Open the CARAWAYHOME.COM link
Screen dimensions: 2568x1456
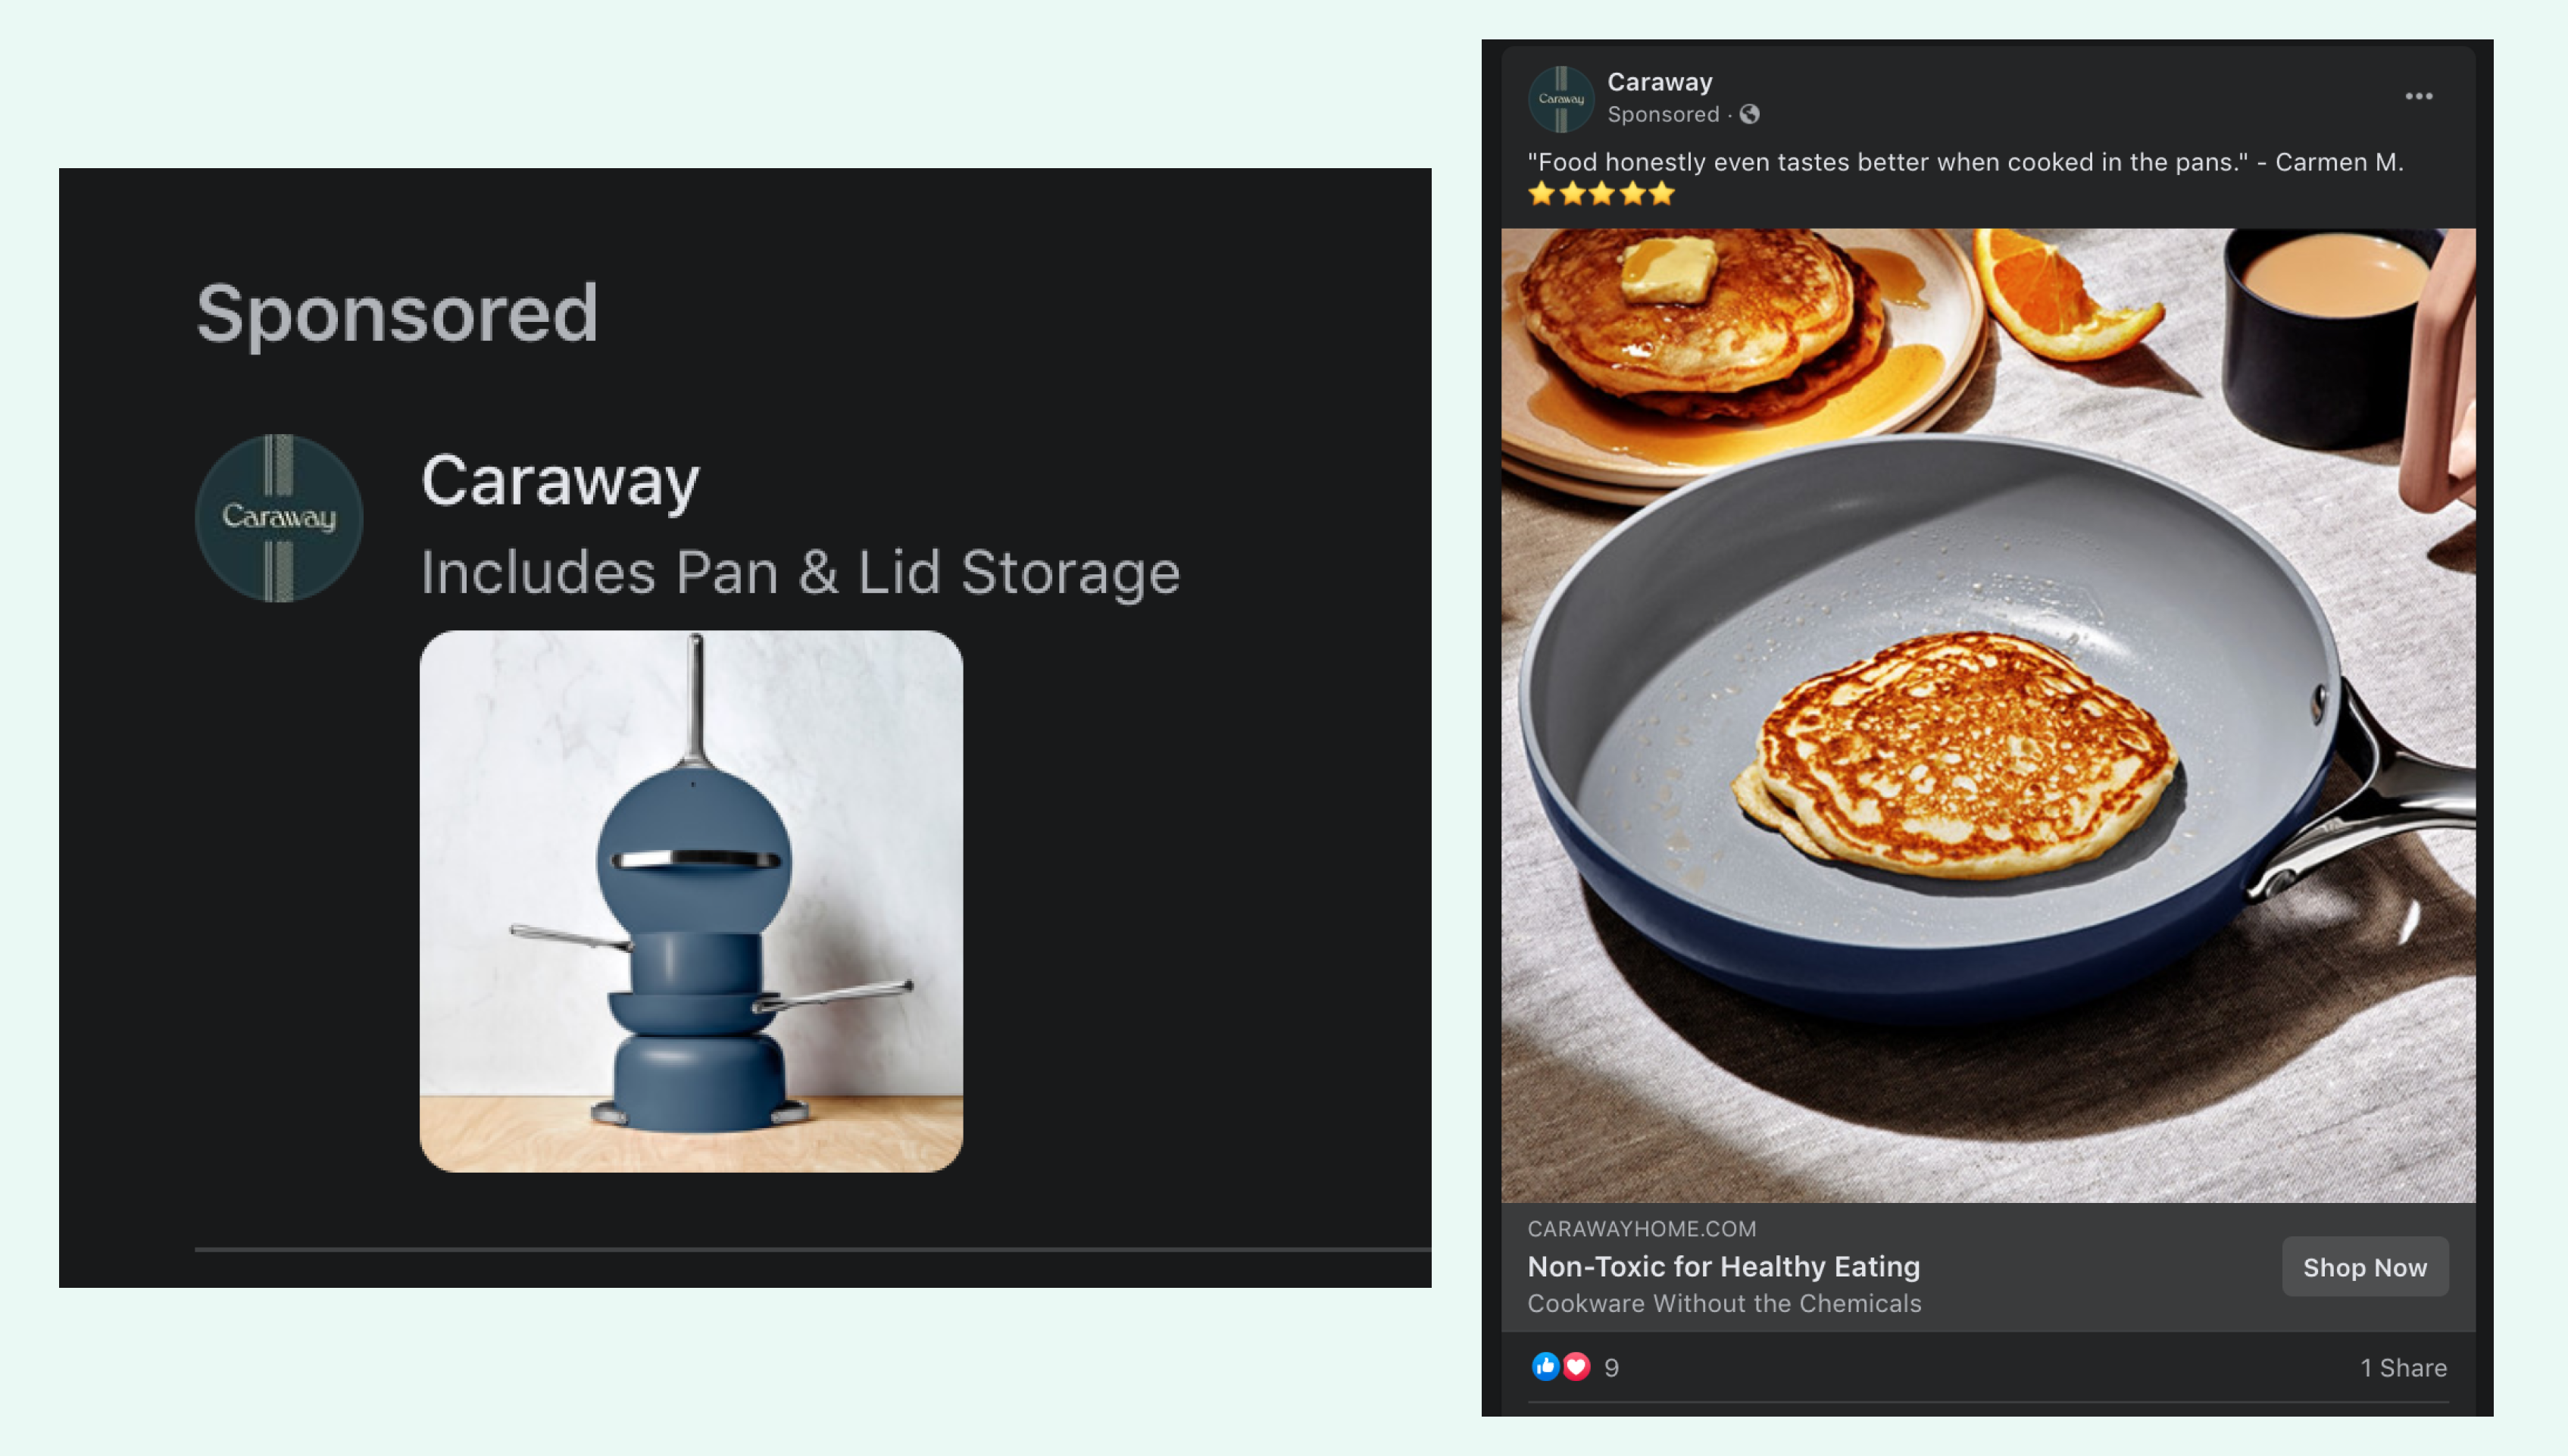point(1641,1229)
